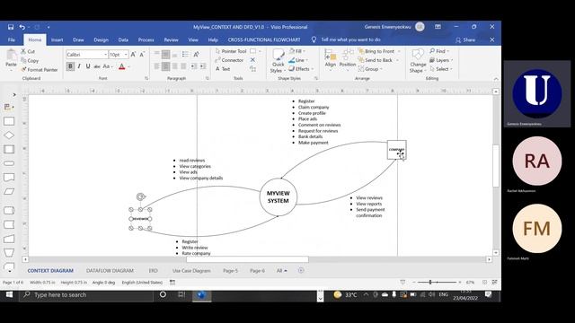Open the Use Case Diagram page tab
The image size is (575, 323).
click(x=191, y=271)
